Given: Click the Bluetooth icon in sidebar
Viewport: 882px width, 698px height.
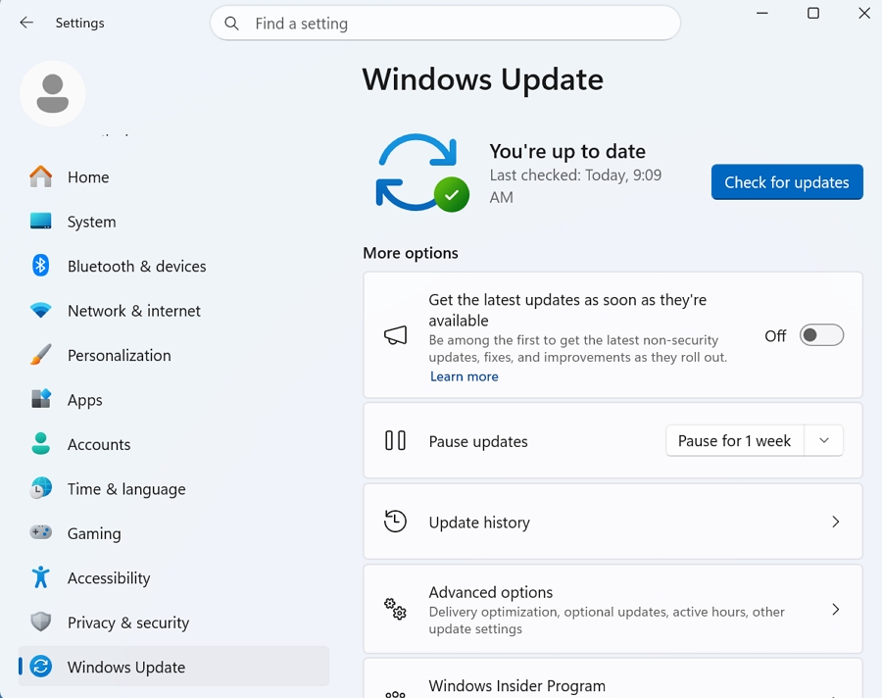Looking at the screenshot, I should (x=41, y=266).
